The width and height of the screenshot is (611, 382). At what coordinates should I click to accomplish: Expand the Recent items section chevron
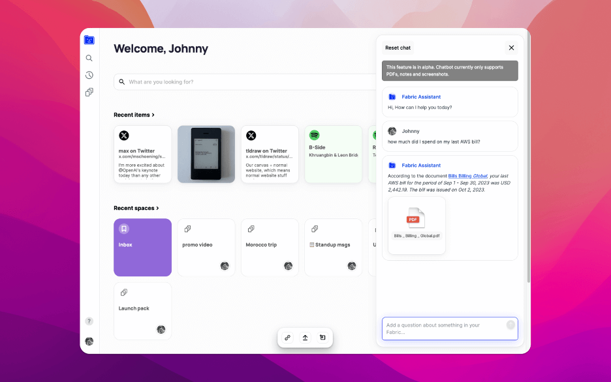(152, 114)
